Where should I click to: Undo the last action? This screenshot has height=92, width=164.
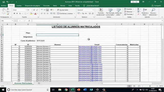coord(7,2)
